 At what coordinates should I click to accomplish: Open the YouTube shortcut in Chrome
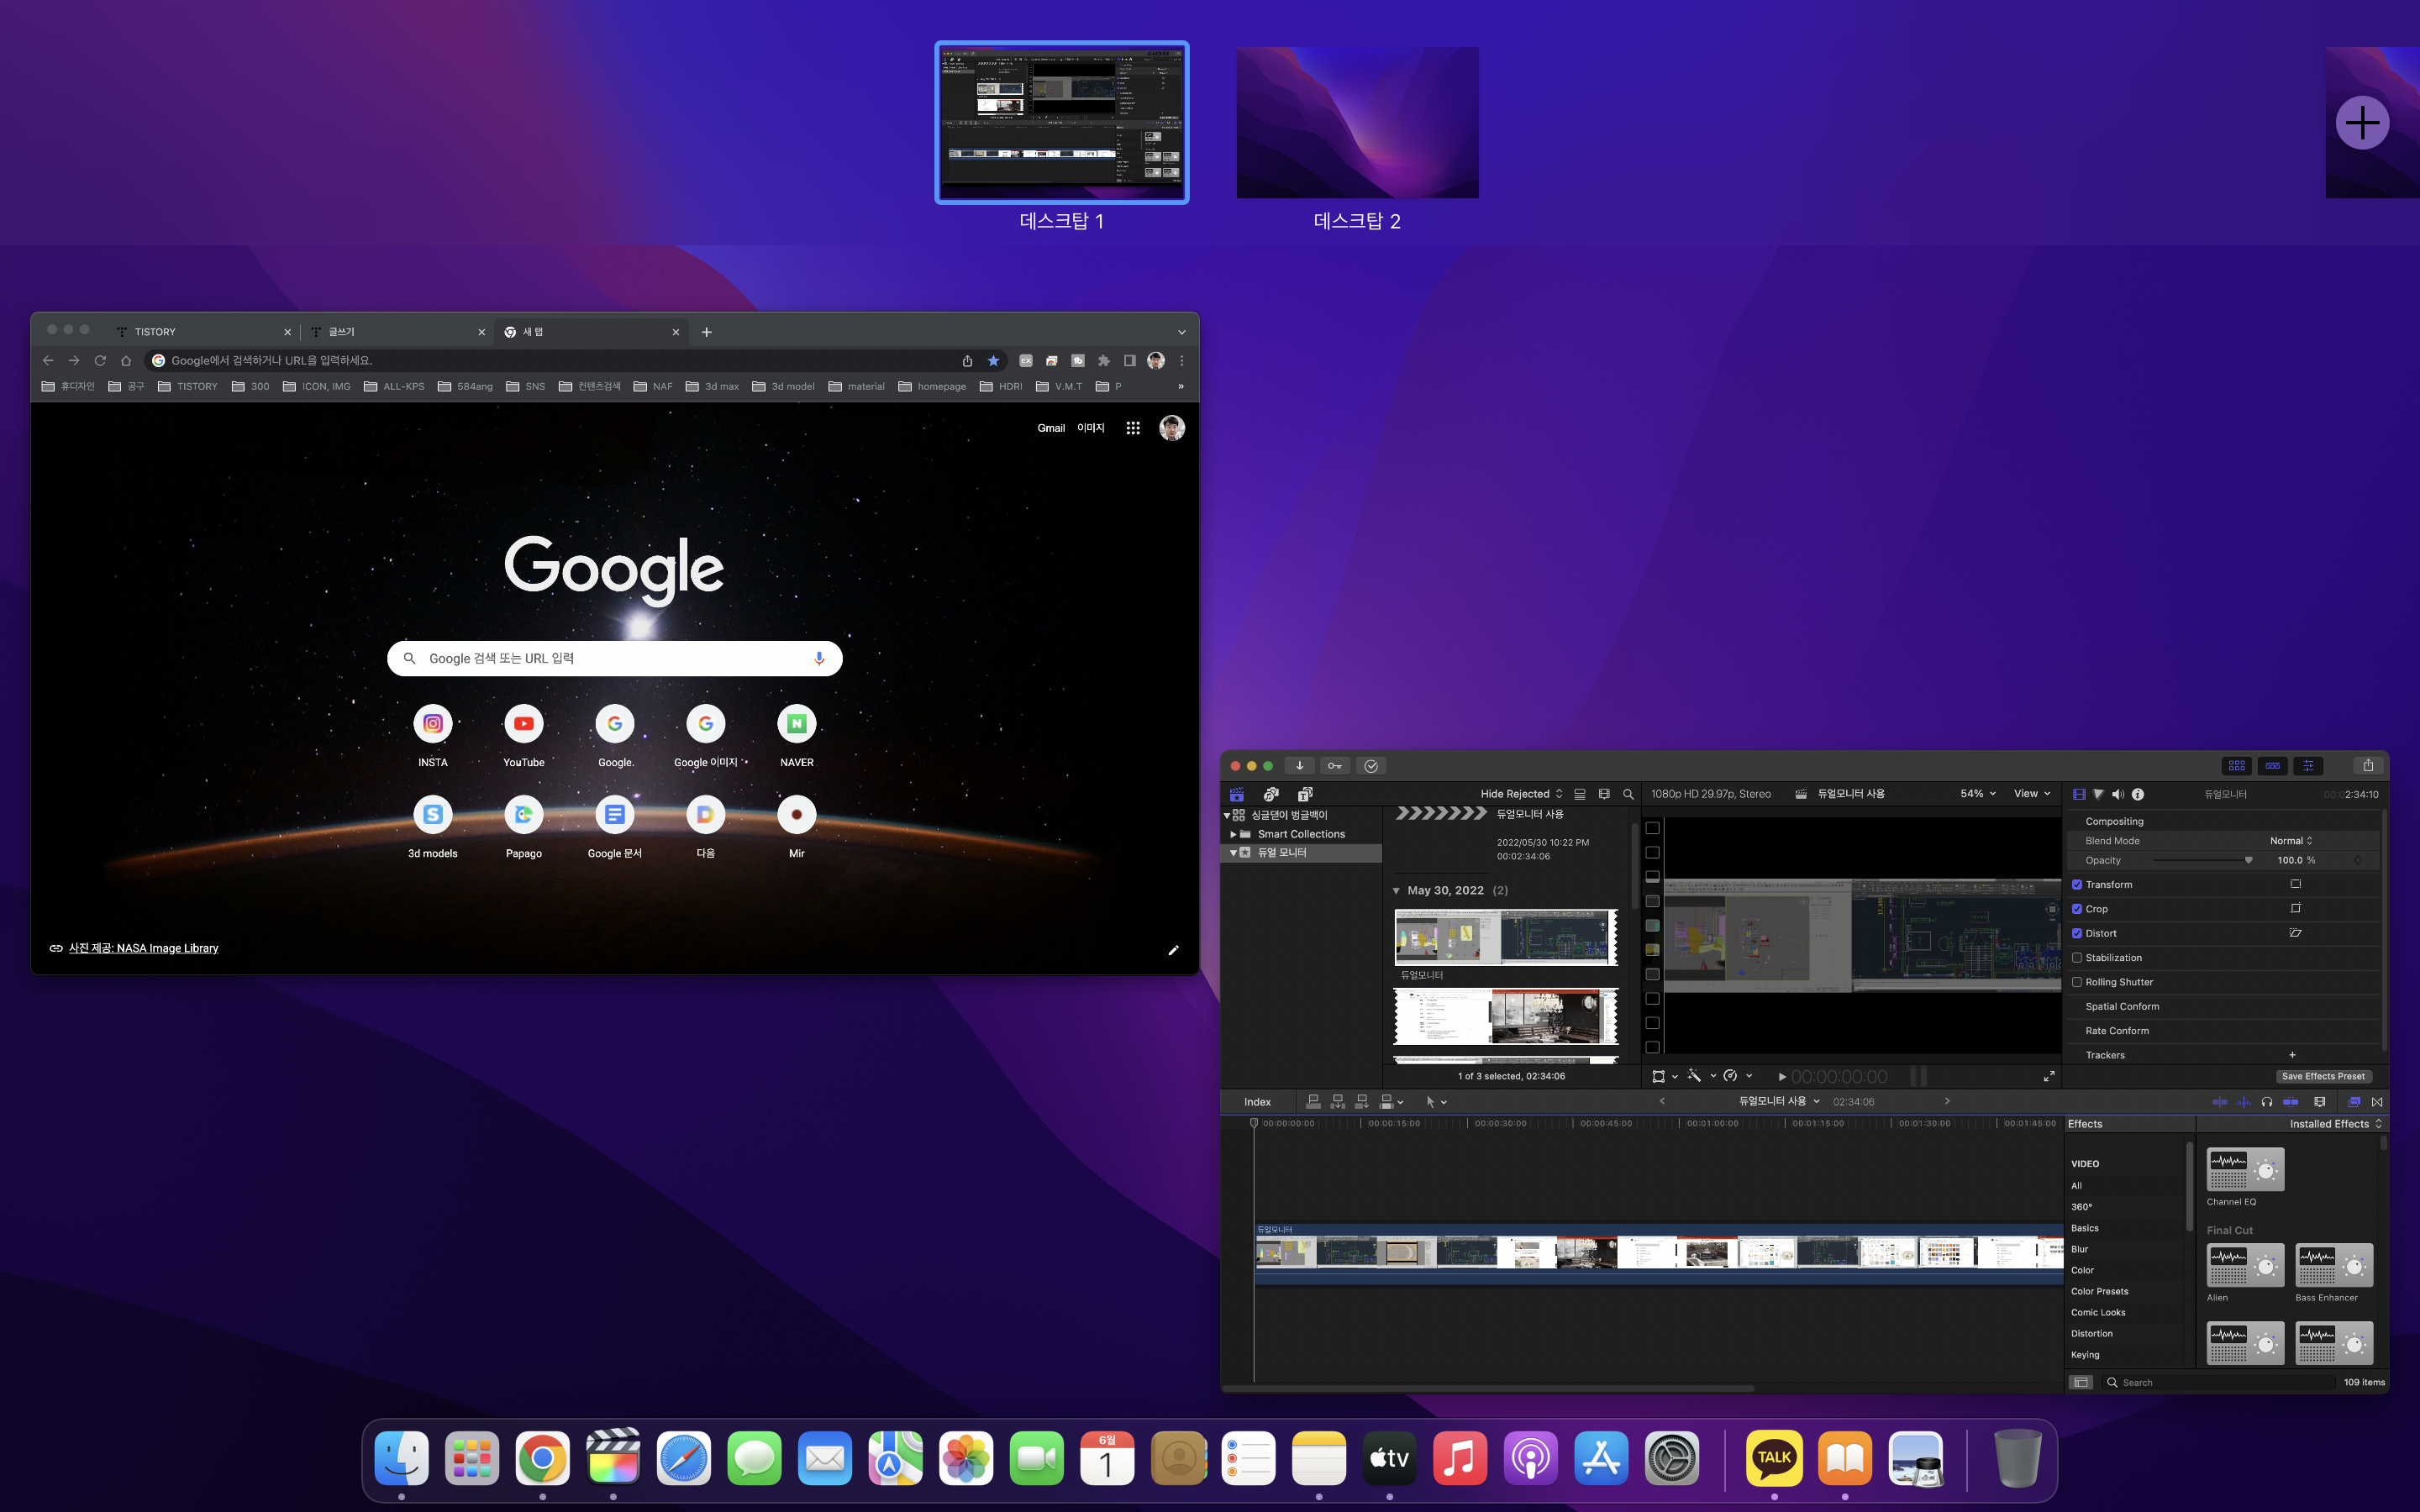point(524,735)
